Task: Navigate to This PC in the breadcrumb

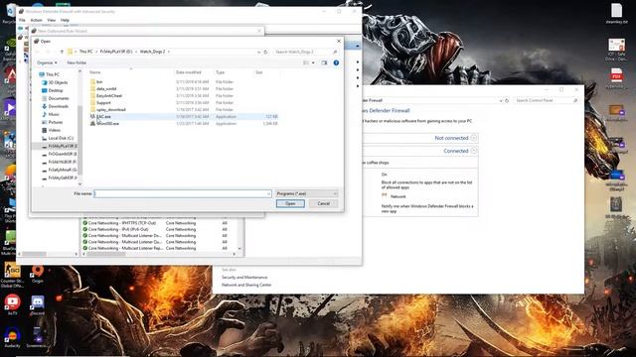Action: pyautogui.click(x=86, y=52)
